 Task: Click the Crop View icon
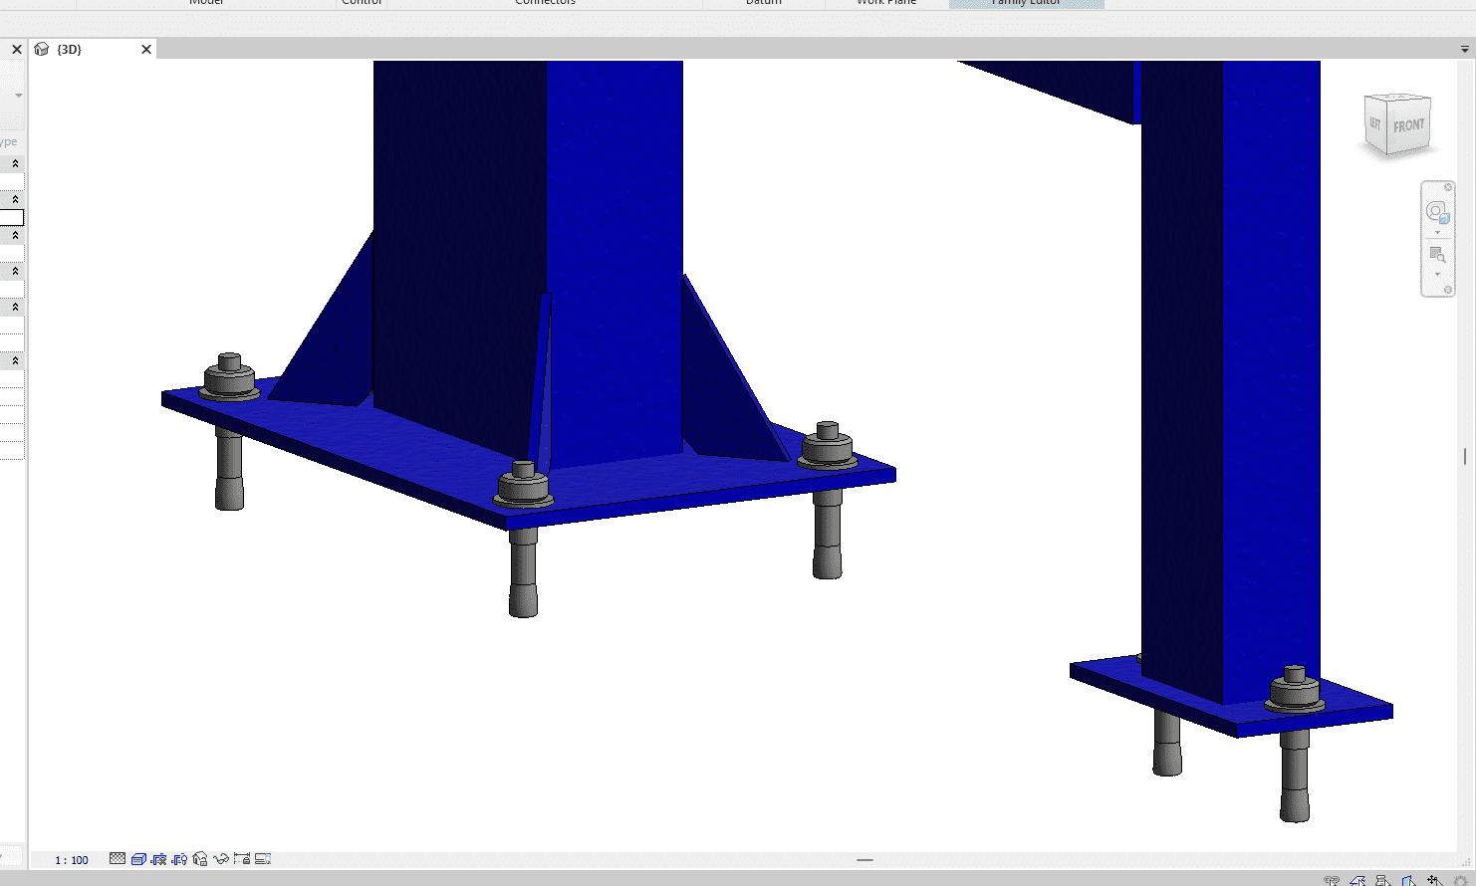(159, 859)
